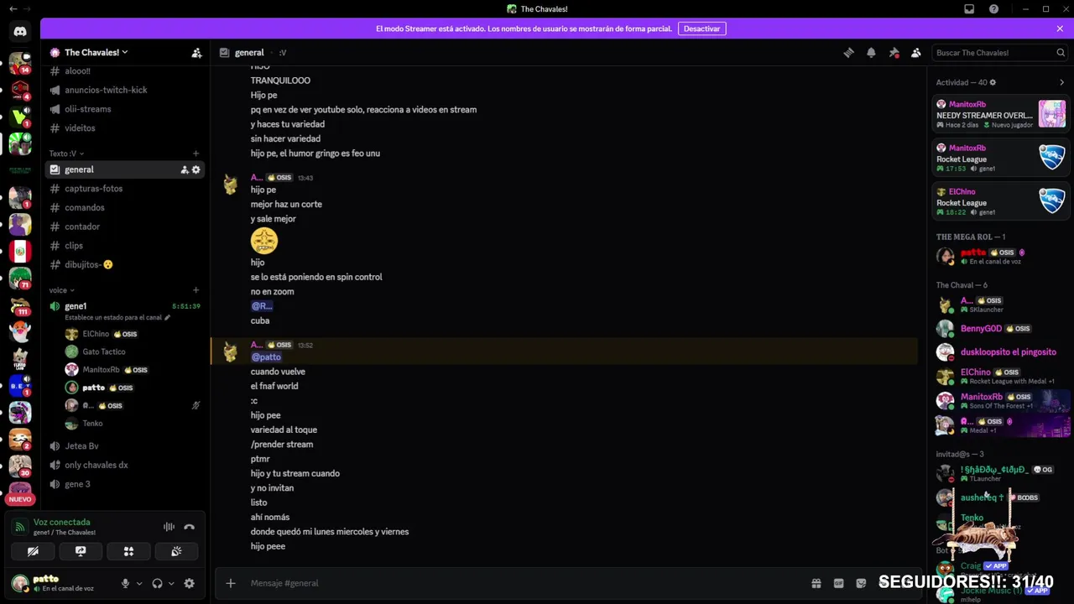This screenshot has height=604, width=1074.
Task: Open user settings gear
Action: pos(189,583)
